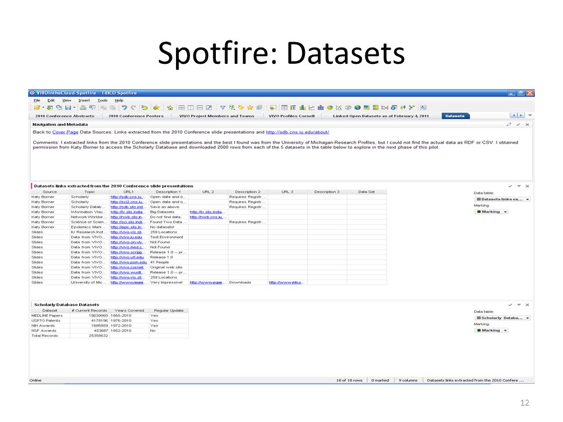The image size is (563, 422).
Task: Open the Help menu
Action: (119, 100)
